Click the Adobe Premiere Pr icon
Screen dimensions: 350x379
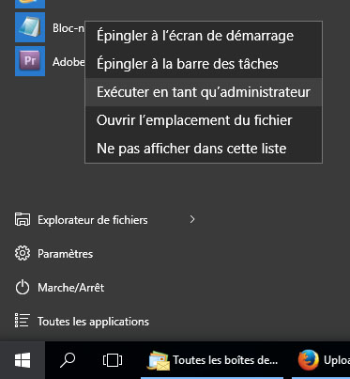click(x=30, y=61)
